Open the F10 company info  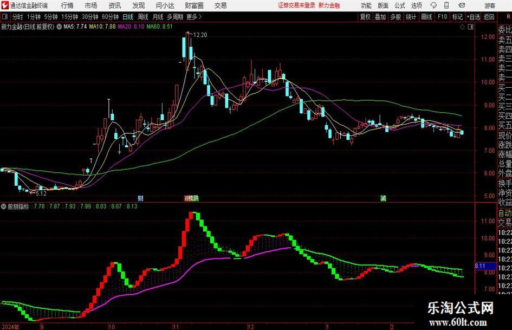442,17
